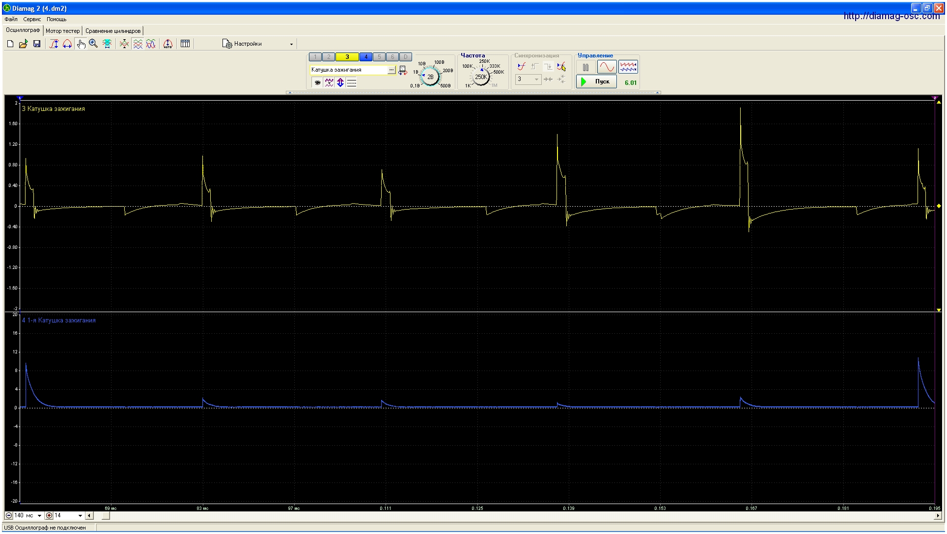
Task: Click the horizontal lines style icon
Action: pyautogui.click(x=352, y=82)
